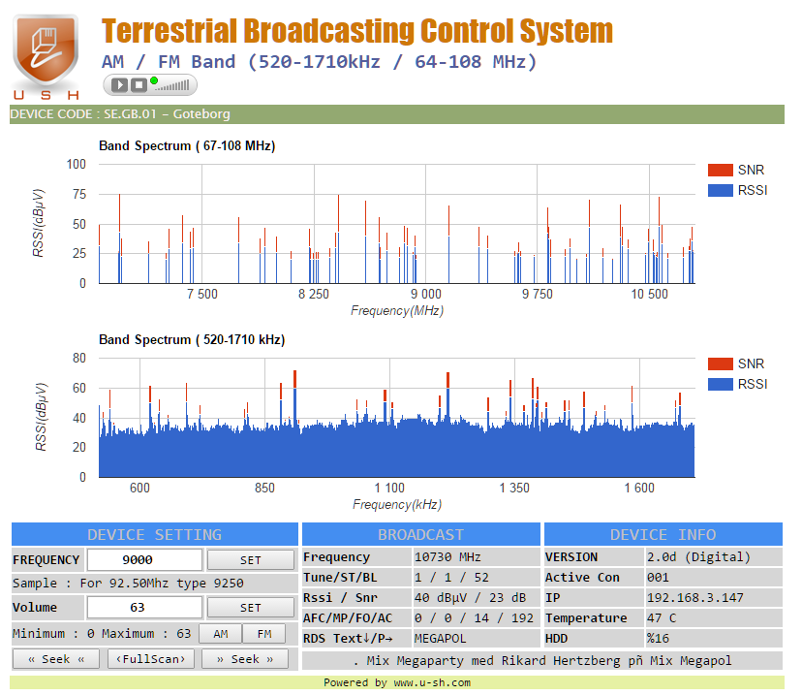
Task: Click the blue RSSI legend swatch in AM chart
Action: coord(721,385)
